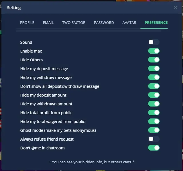This screenshot has width=183, height=171.
Task: Click the PREFERENCE tab
Action: (x=156, y=22)
